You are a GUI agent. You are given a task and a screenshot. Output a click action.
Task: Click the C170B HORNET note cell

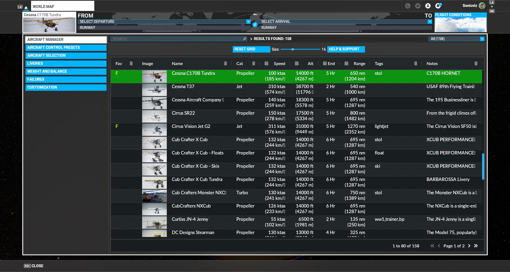point(443,73)
